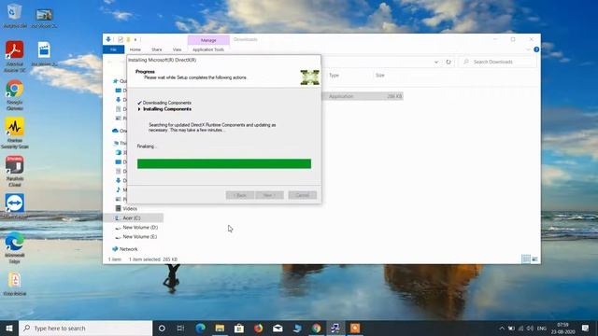
Task: Select the Manage contextual tab
Action: 208,40
